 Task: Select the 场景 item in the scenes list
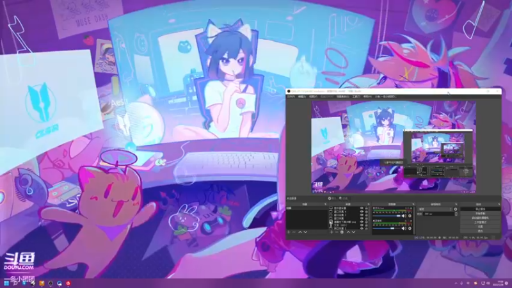(307, 208)
